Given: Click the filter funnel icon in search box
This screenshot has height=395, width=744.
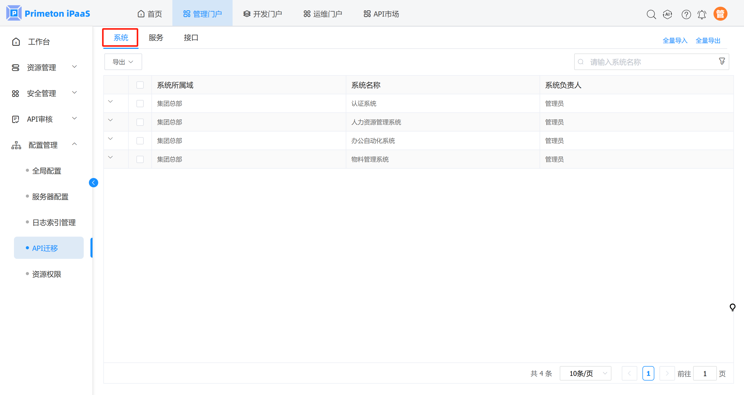Looking at the screenshot, I should pos(722,61).
